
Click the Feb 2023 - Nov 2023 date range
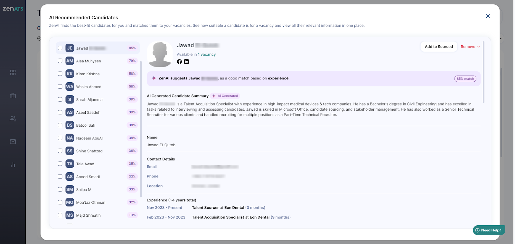click(x=166, y=217)
